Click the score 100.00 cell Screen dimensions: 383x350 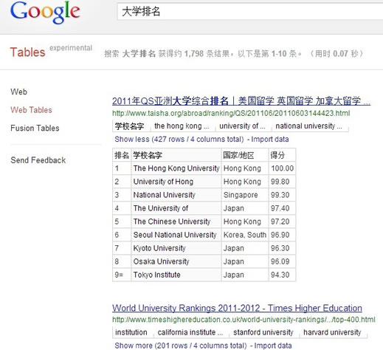282,168
